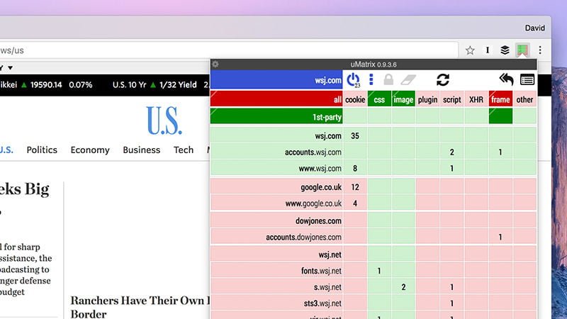Toggle the image column header

[403, 99]
